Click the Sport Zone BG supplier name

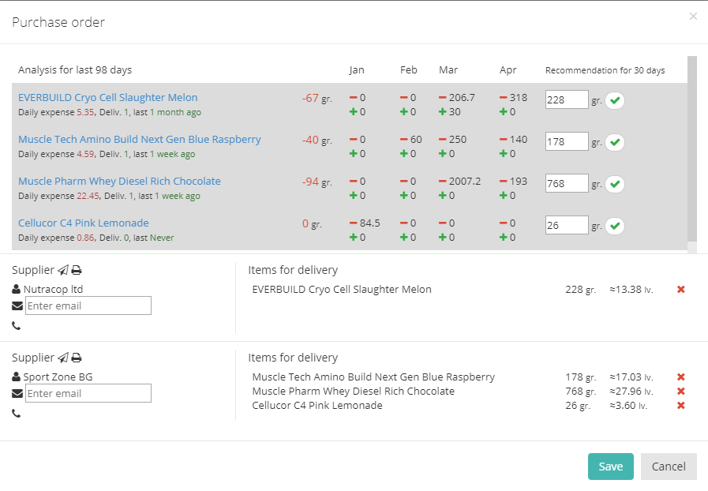click(58, 377)
